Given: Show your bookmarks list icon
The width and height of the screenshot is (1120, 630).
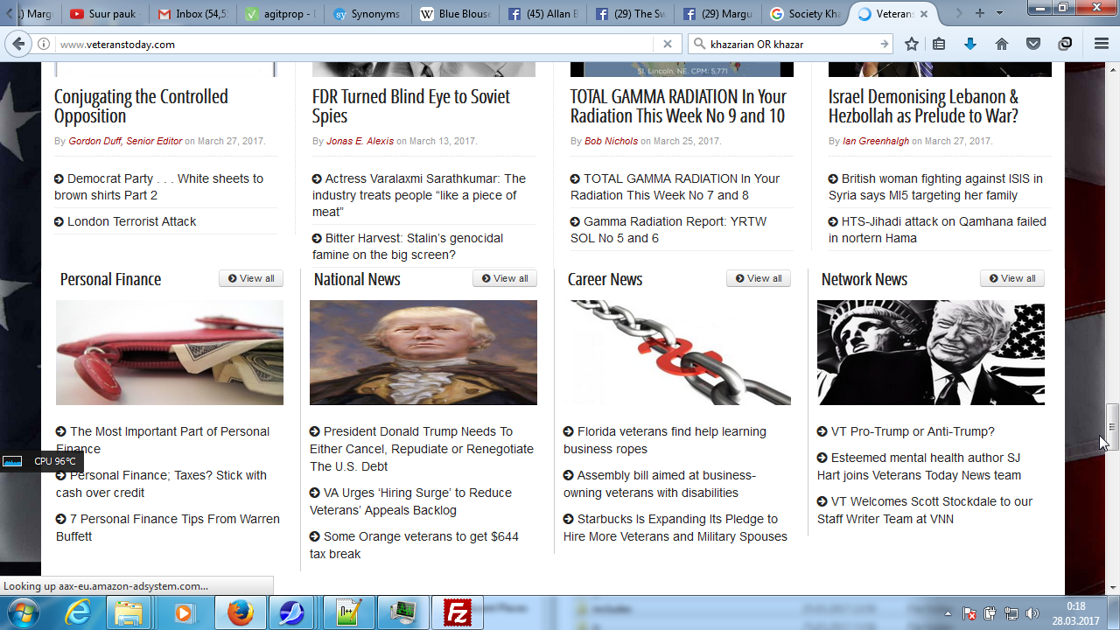Looking at the screenshot, I should (x=940, y=44).
